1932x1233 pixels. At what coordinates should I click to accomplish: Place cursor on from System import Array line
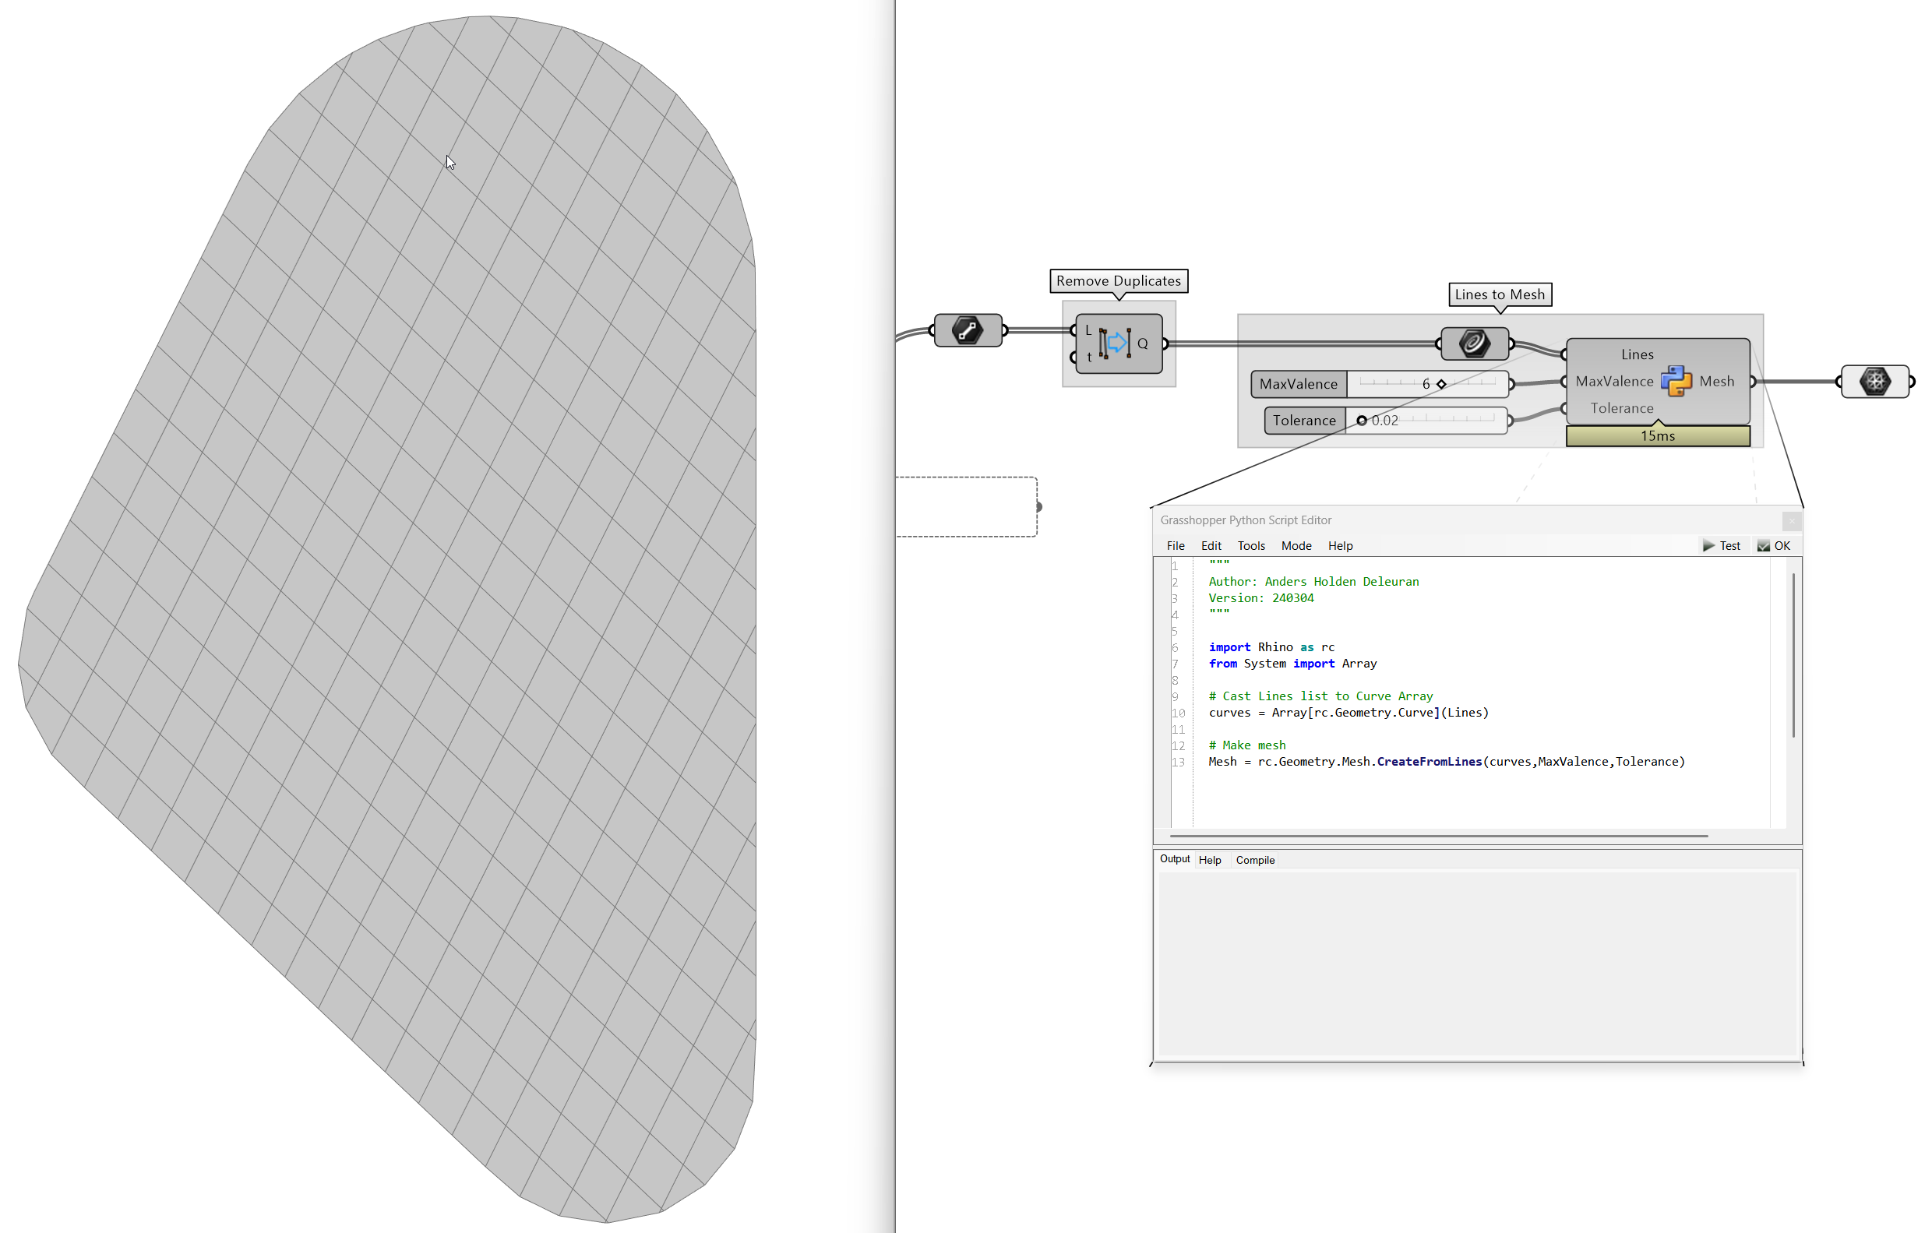(1292, 664)
